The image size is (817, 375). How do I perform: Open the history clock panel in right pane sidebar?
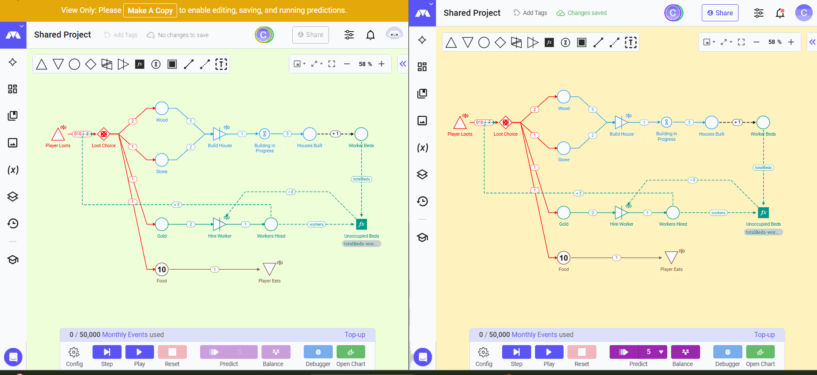pos(422,201)
